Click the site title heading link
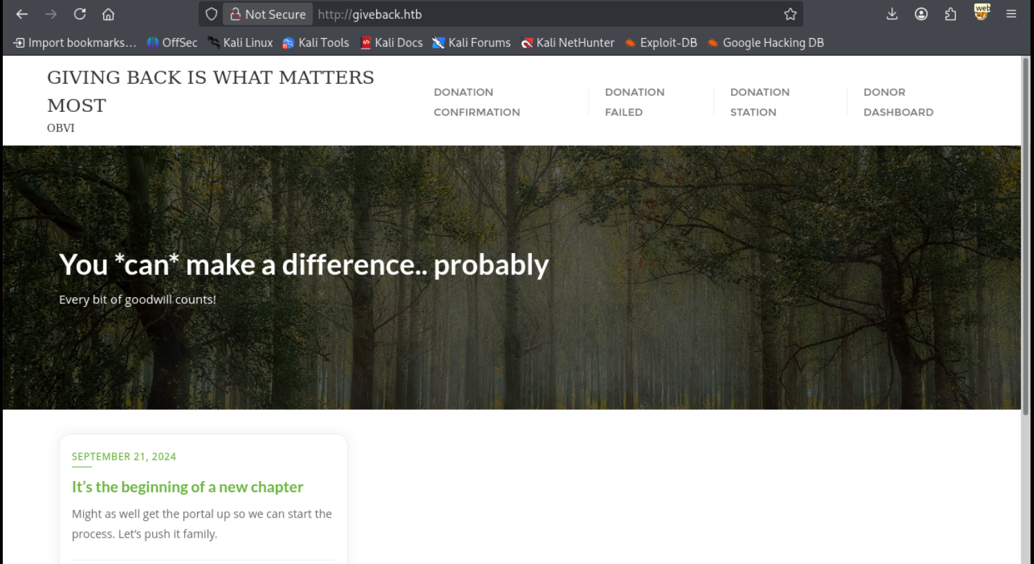This screenshot has height=564, width=1034. pyautogui.click(x=210, y=91)
